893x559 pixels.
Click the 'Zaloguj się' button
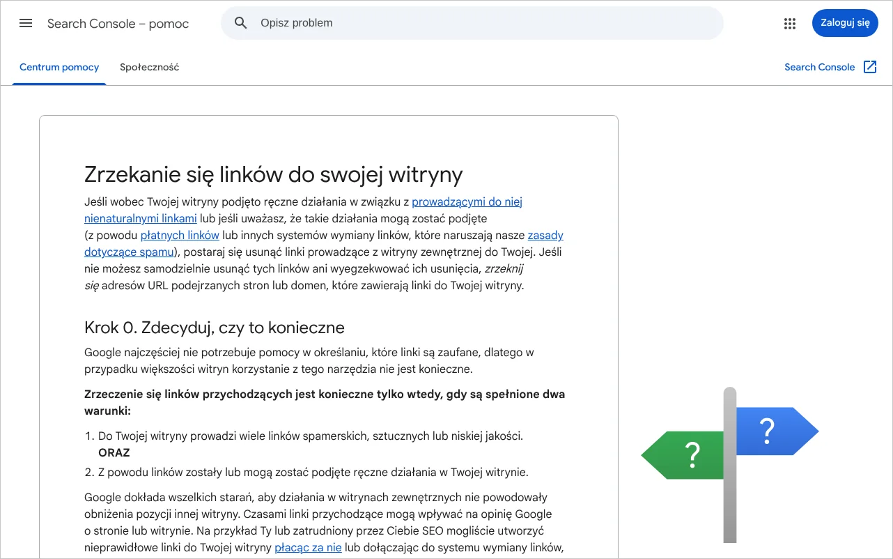coord(845,23)
